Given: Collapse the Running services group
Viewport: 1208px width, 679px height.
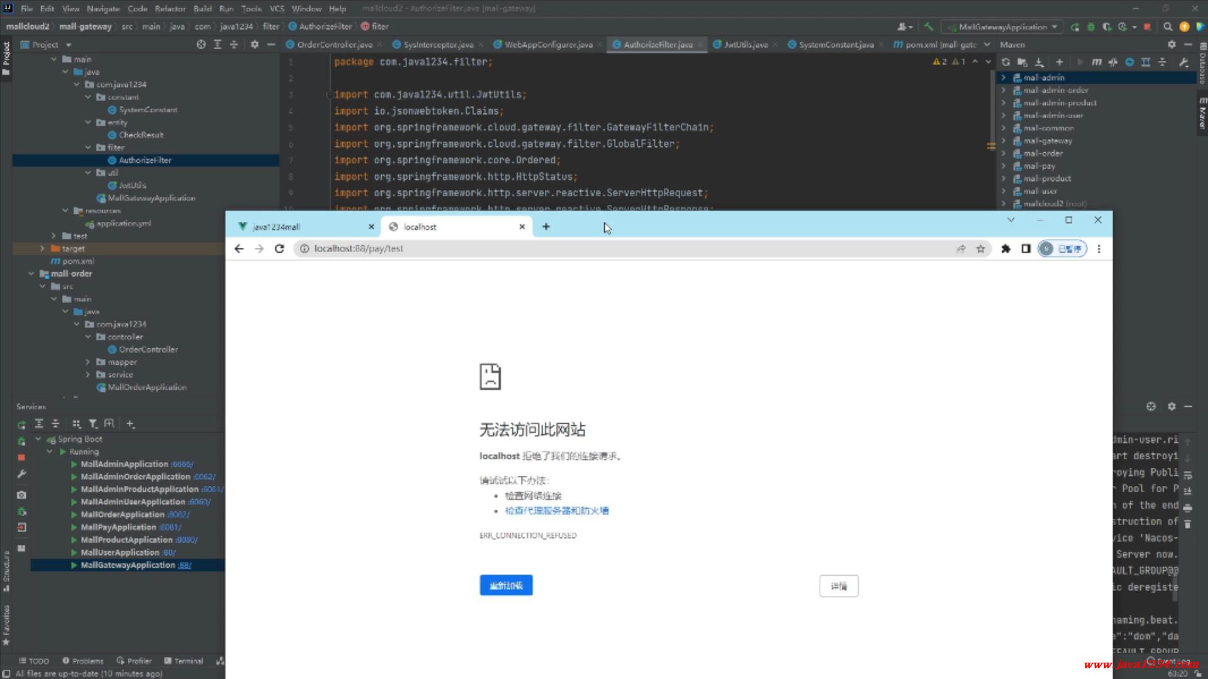Looking at the screenshot, I should click(50, 452).
